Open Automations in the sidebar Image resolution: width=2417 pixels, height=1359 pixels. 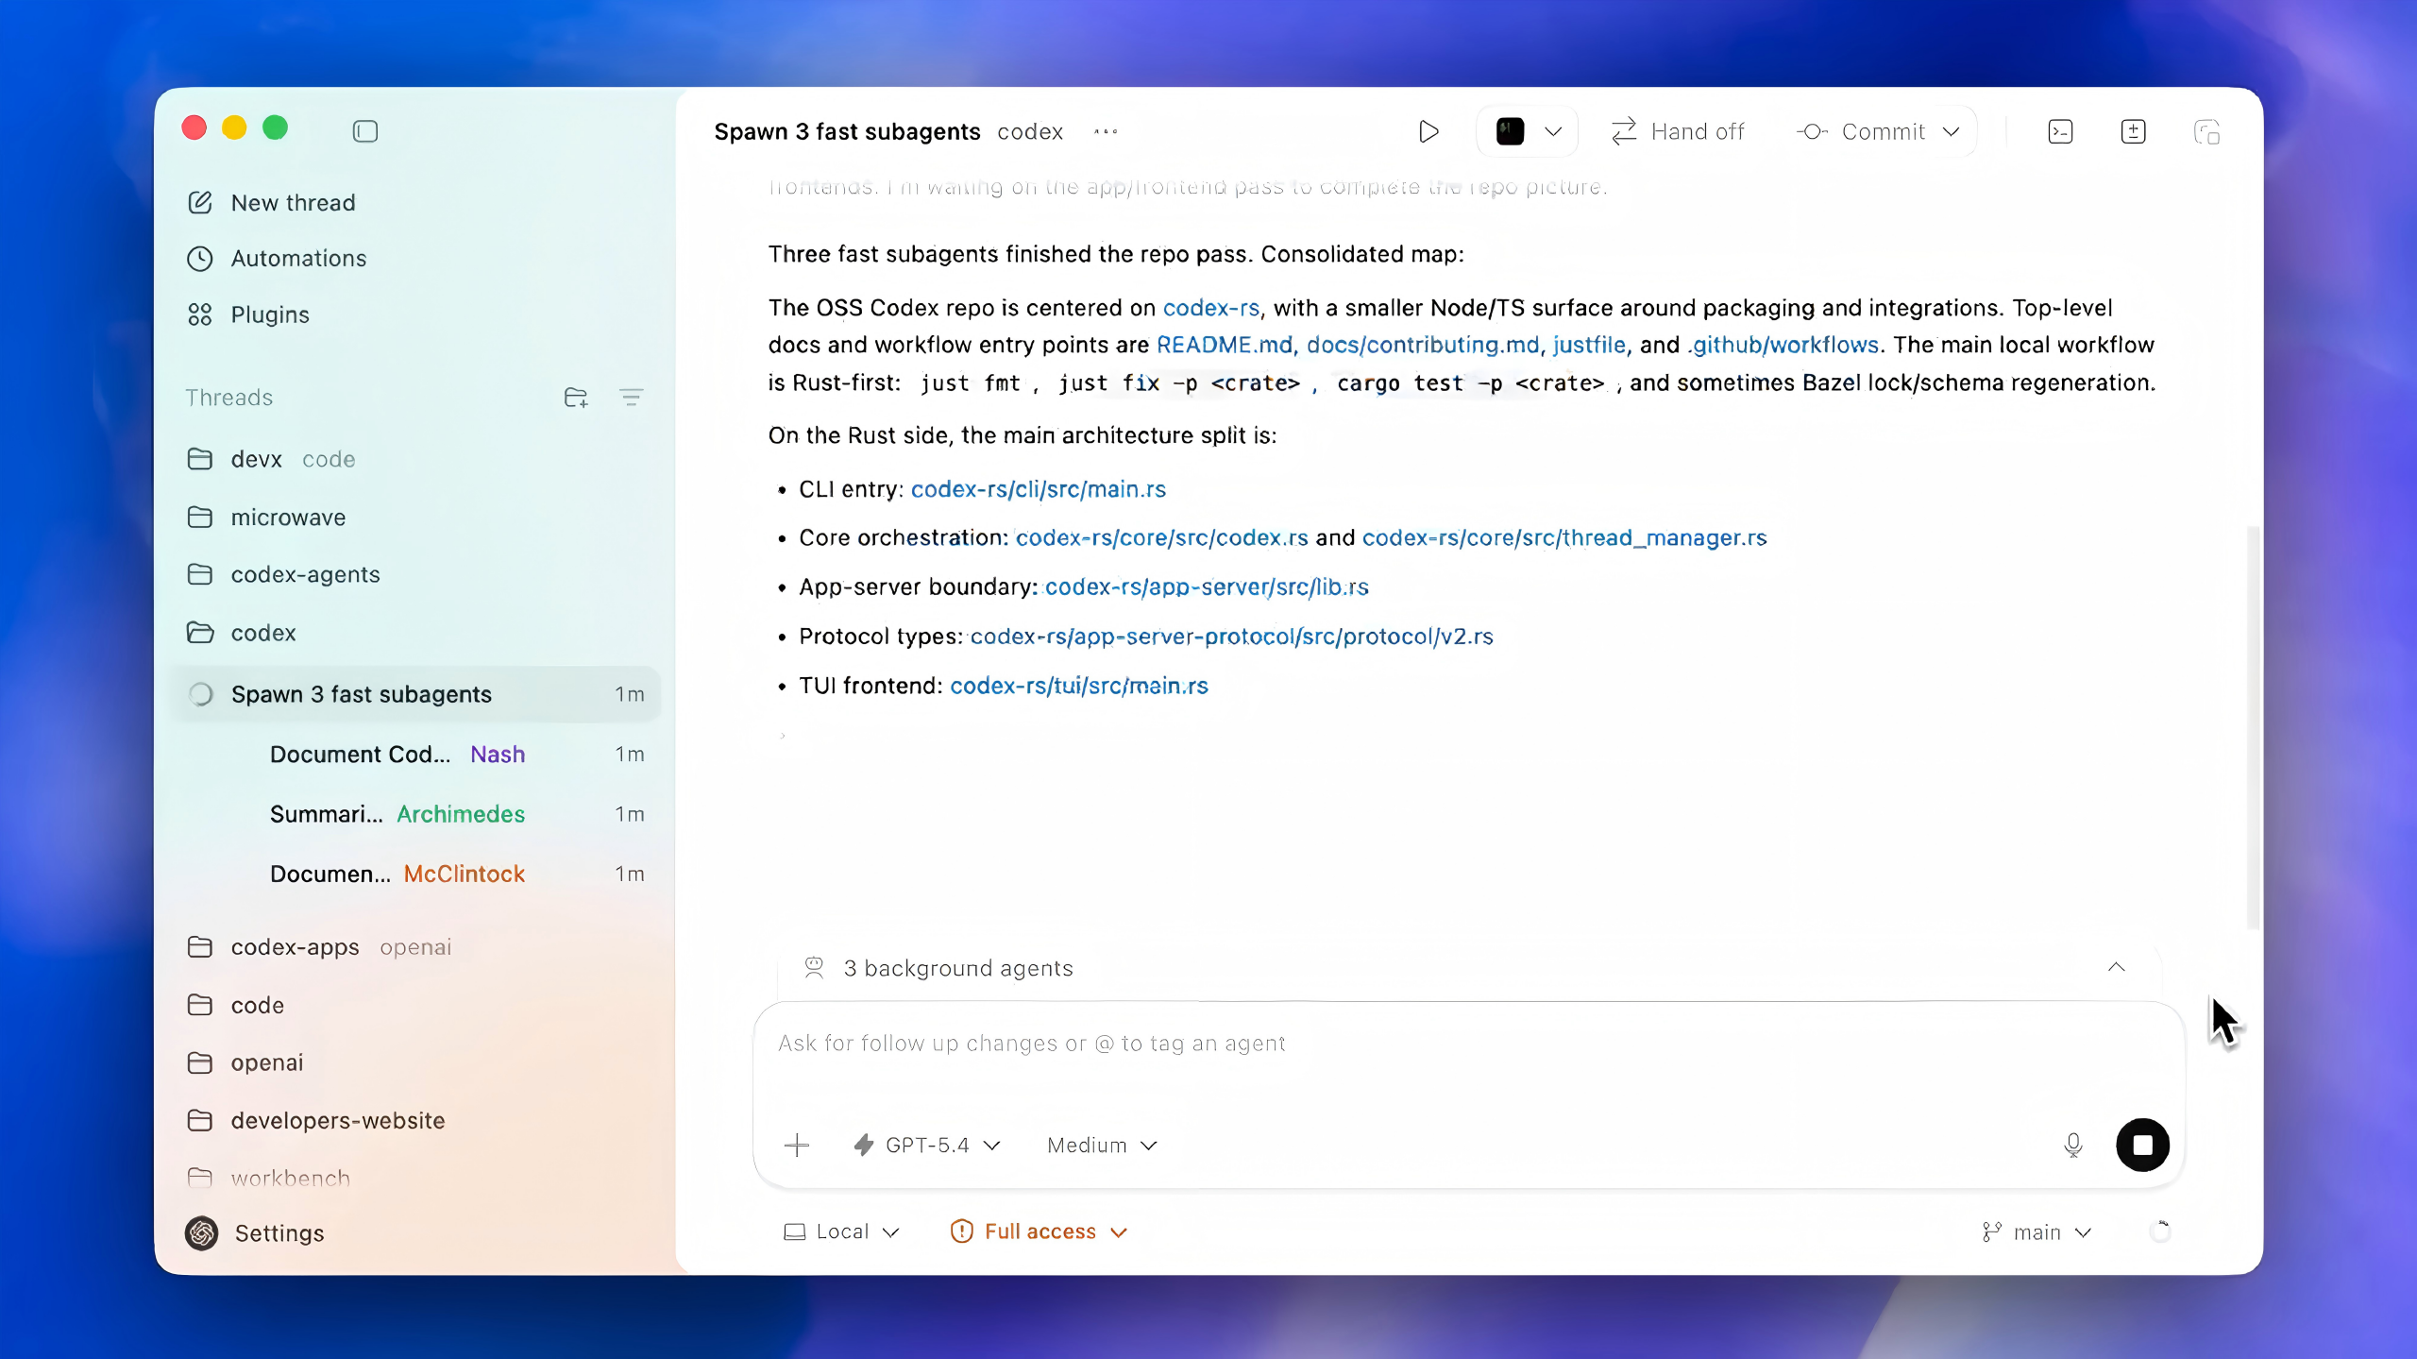(x=298, y=259)
